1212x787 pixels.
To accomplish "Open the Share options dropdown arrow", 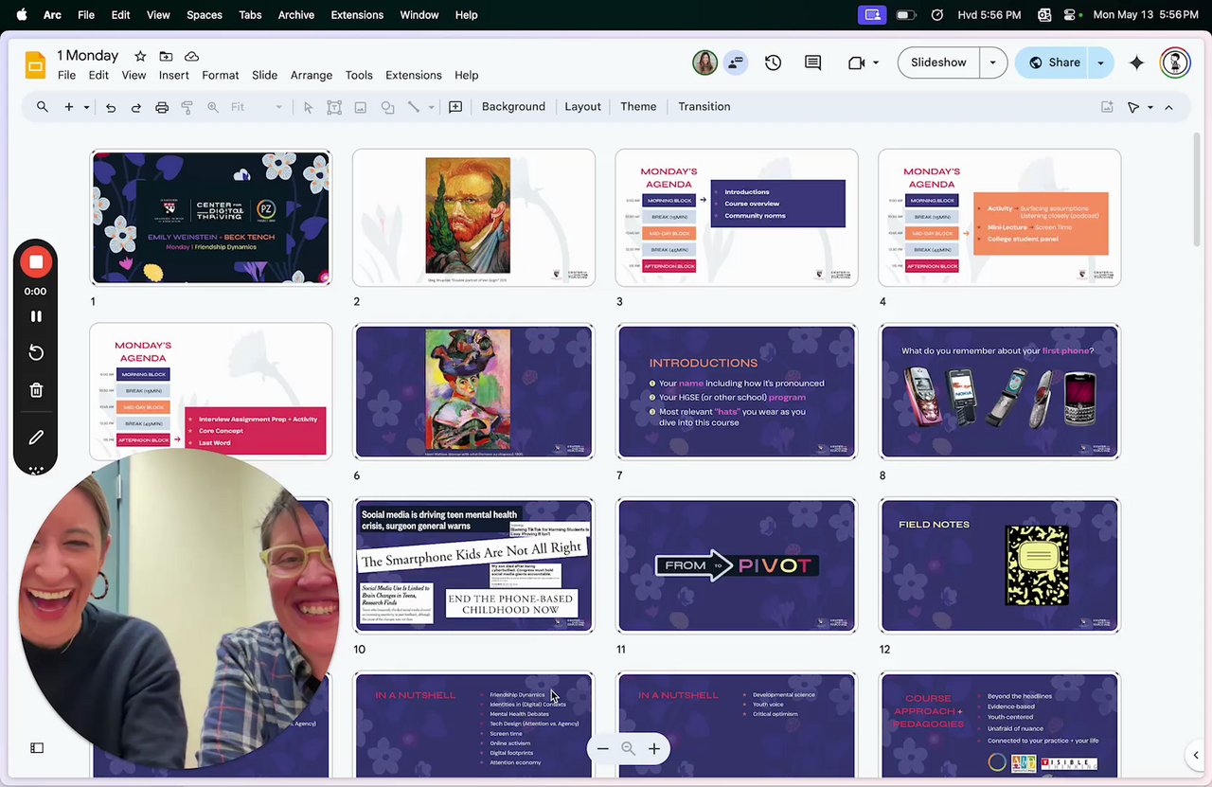I will [x=1100, y=63].
